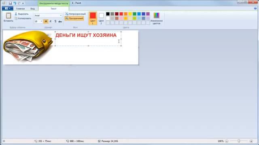The width and height of the screenshot is (259, 145).
Task: Select the Текст ribbon tab
Action: (53, 8)
